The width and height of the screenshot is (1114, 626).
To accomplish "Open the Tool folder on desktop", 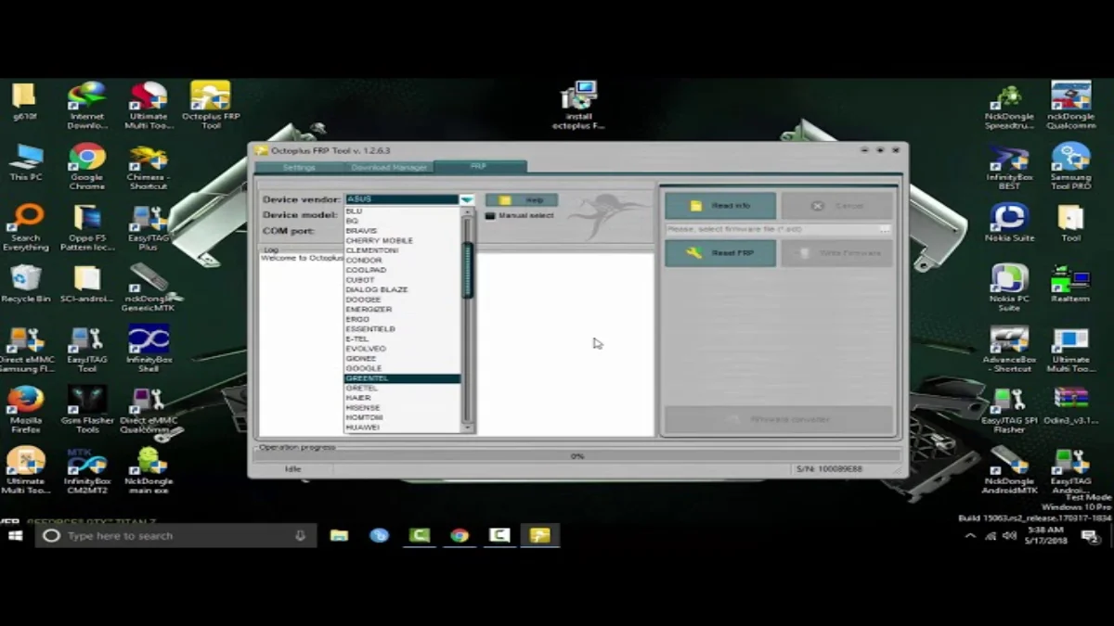I will [1070, 223].
